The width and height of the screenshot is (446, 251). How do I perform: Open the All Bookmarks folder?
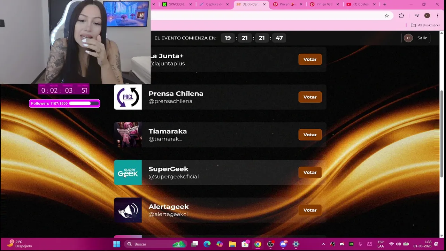[425, 25]
